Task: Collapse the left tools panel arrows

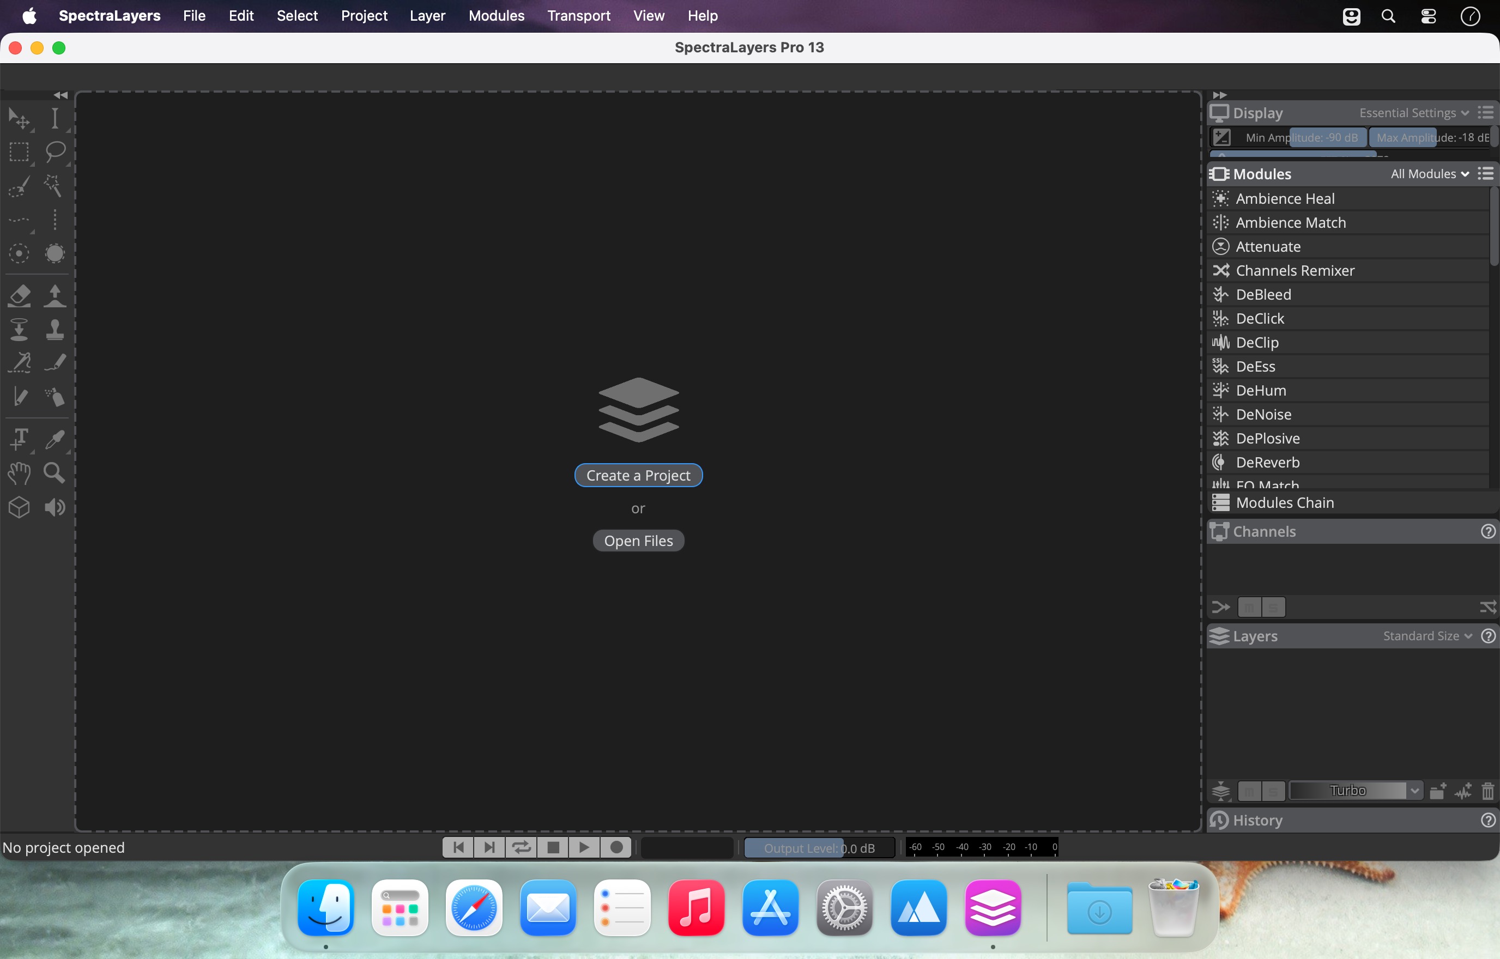Action: (61, 95)
